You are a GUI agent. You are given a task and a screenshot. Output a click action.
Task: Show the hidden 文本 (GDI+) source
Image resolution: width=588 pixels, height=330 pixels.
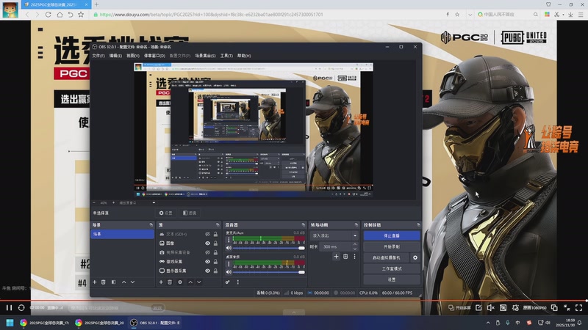pos(207,234)
